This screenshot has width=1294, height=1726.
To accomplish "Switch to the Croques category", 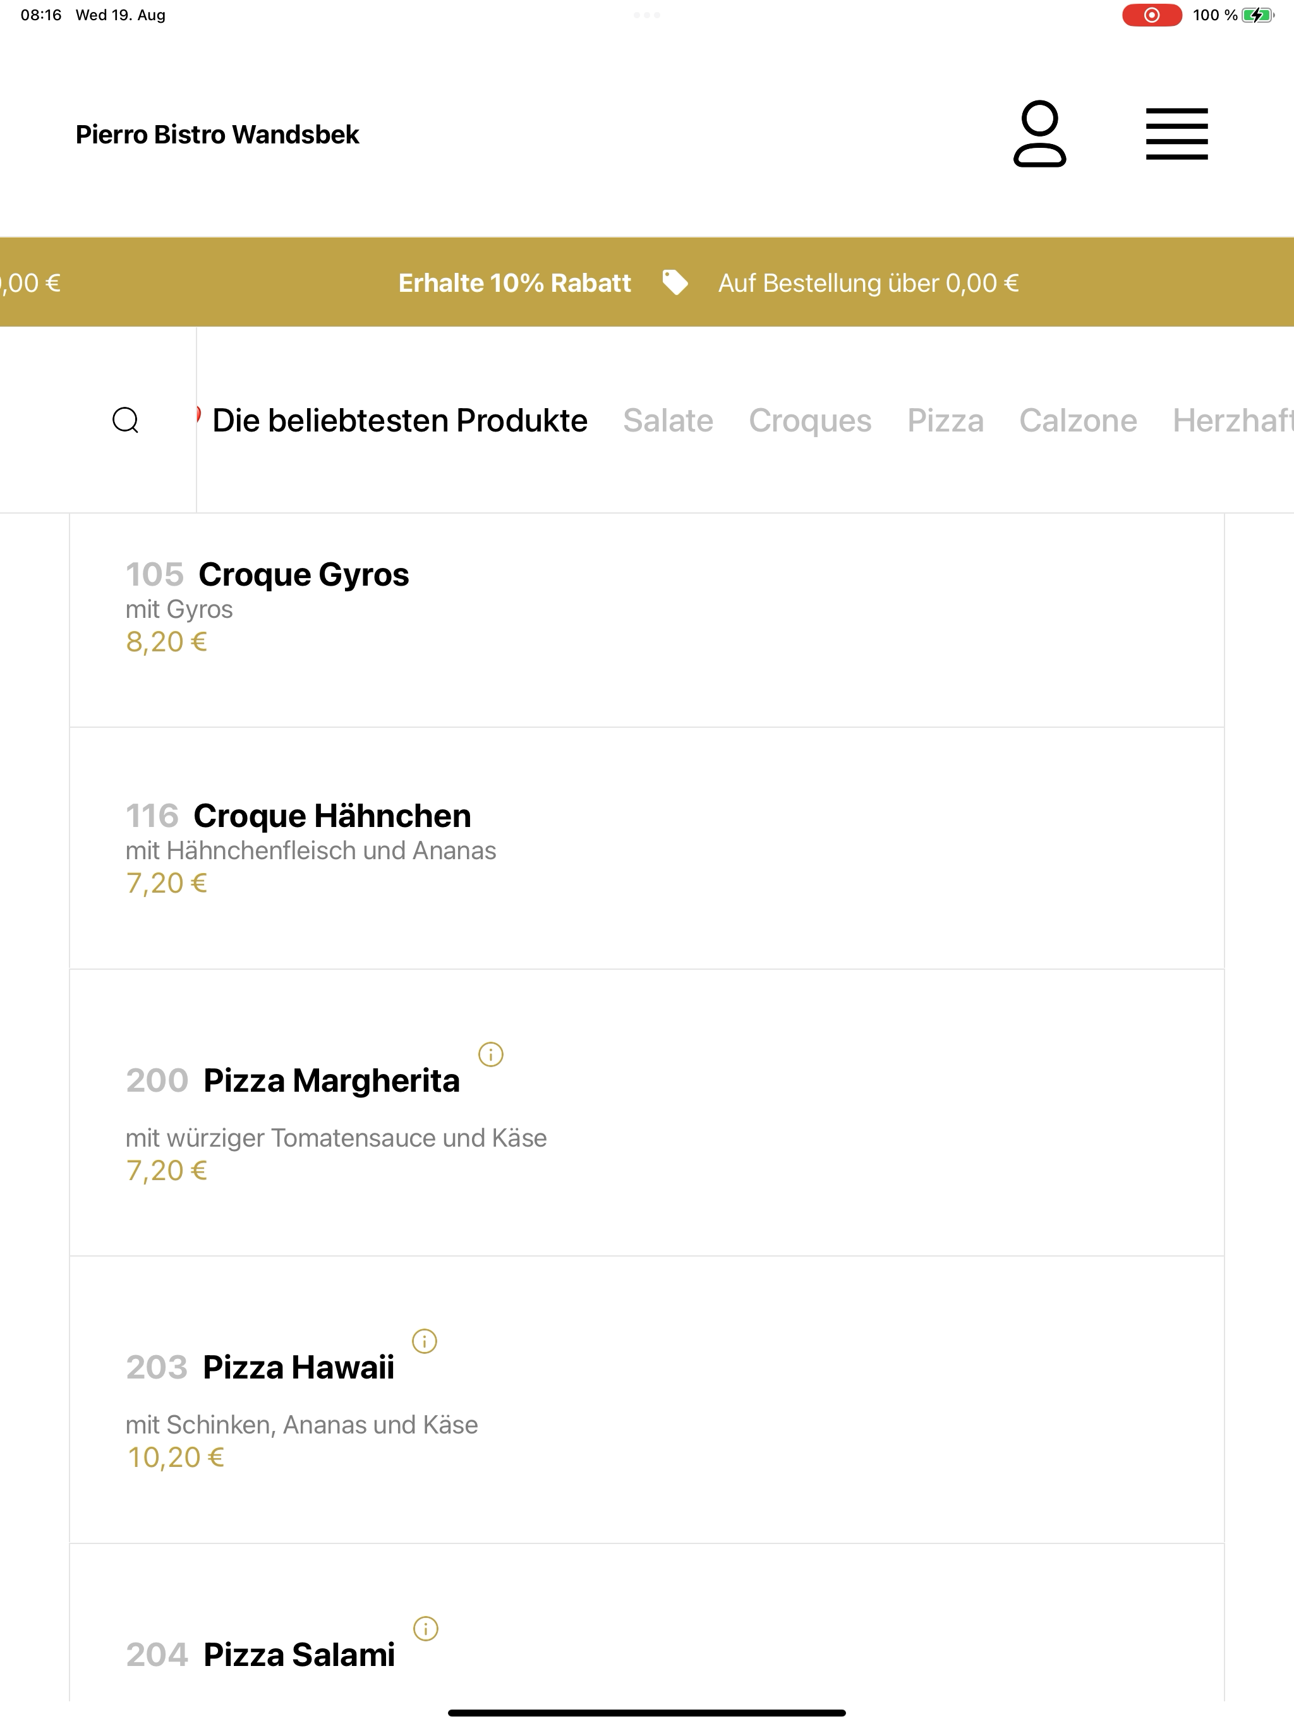I will pyautogui.click(x=810, y=421).
